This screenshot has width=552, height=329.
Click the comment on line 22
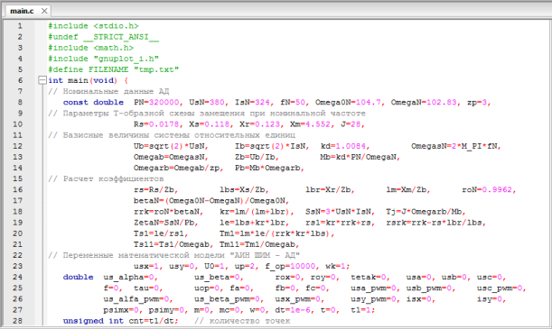point(173,255)
